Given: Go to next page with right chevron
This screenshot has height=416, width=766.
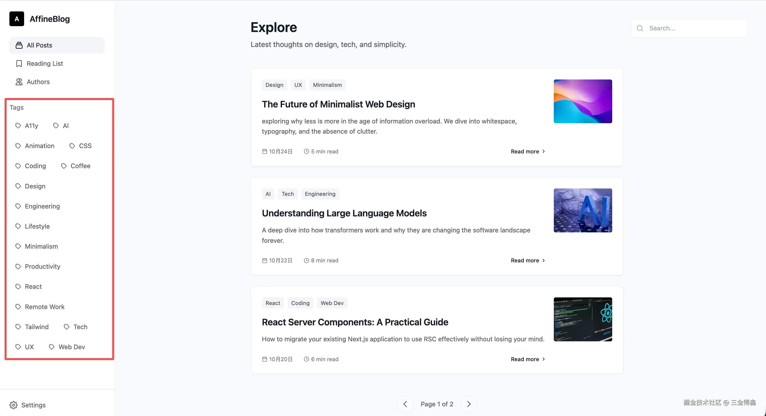Looking at the screenshot, I should pyautogui.click(x=469, y=404).
